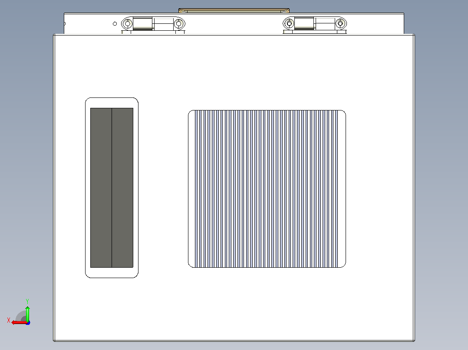Screen dimensions: 468x350
Task: Select the left hinge assembly at the top
Action: [153, 24]
